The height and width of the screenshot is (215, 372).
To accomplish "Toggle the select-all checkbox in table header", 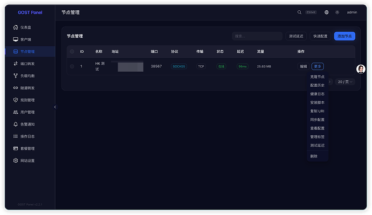I will point(72,51).
